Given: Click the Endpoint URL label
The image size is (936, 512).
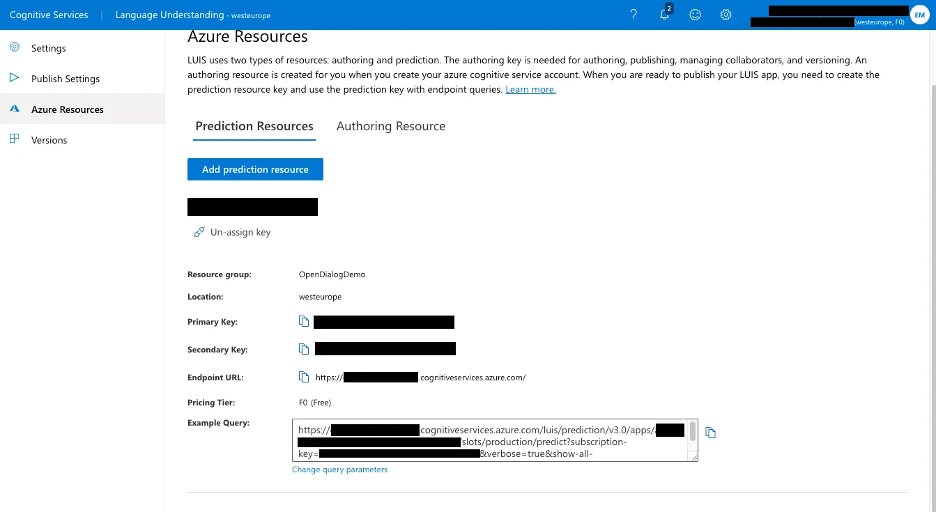Looking at the screenshot, I should pyautogui.click(x=215, y=378).
